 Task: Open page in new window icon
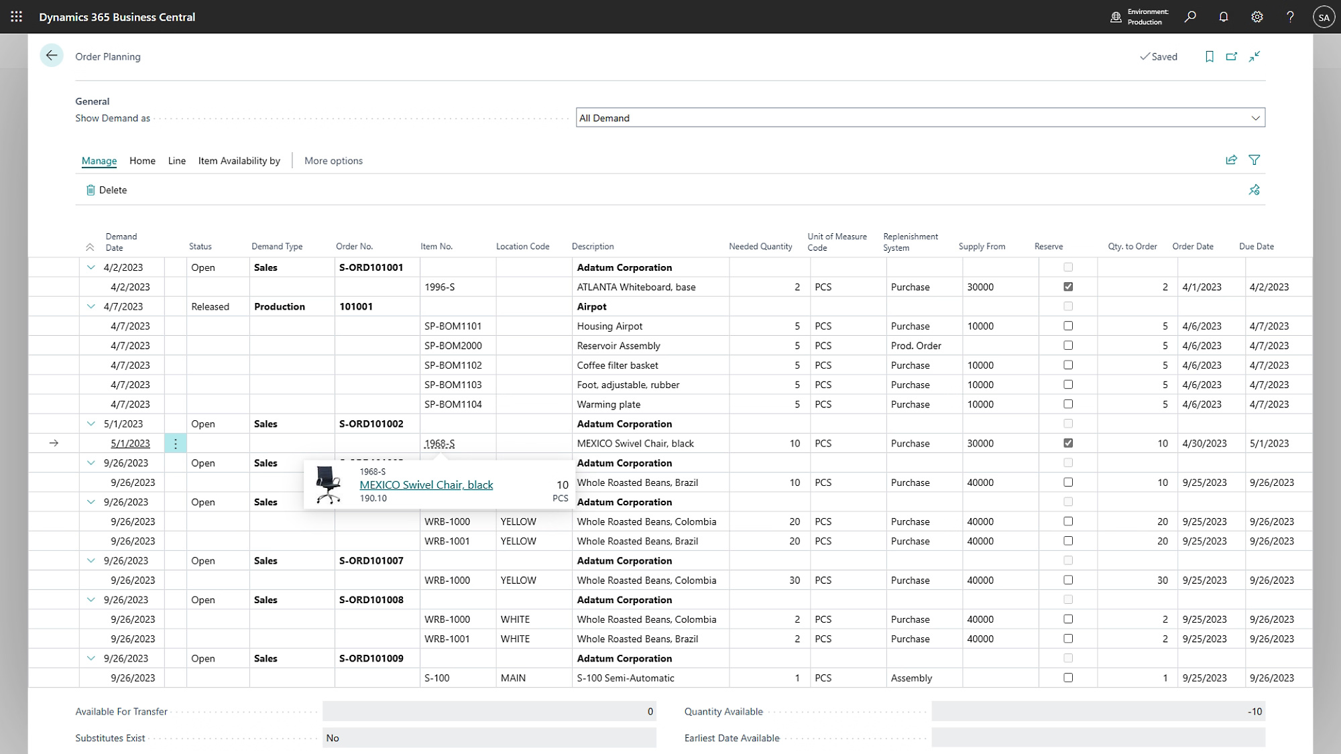pyautogui.click(x=1232, y=56)
